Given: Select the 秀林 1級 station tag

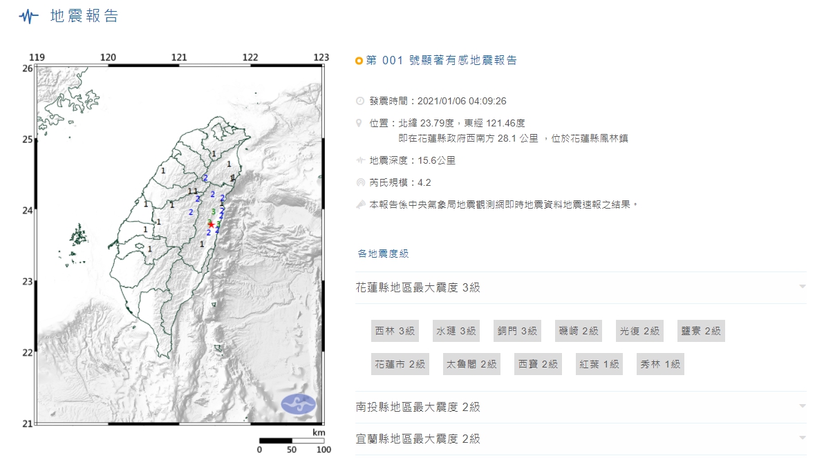Looking at the screenshot, I should click(660, 364).
